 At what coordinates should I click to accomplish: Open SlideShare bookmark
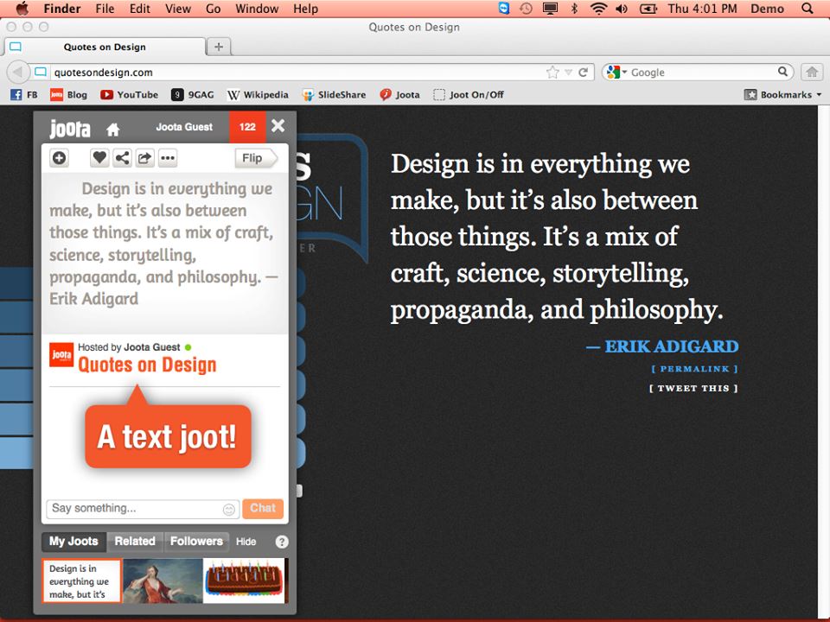334,95
